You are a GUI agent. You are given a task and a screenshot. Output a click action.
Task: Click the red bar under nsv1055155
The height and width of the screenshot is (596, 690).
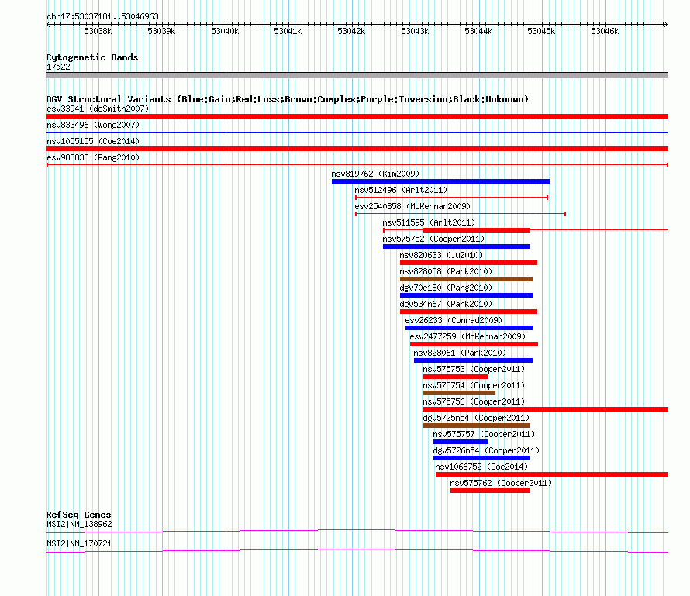[x=357, y=149]
